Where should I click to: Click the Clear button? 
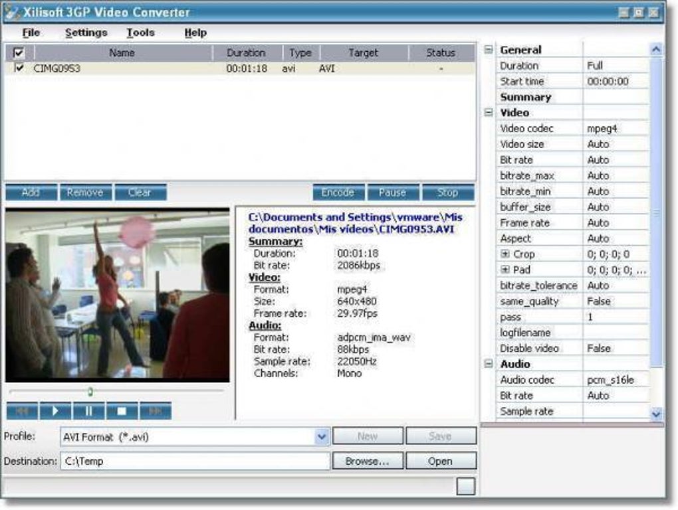click(140, 192)
